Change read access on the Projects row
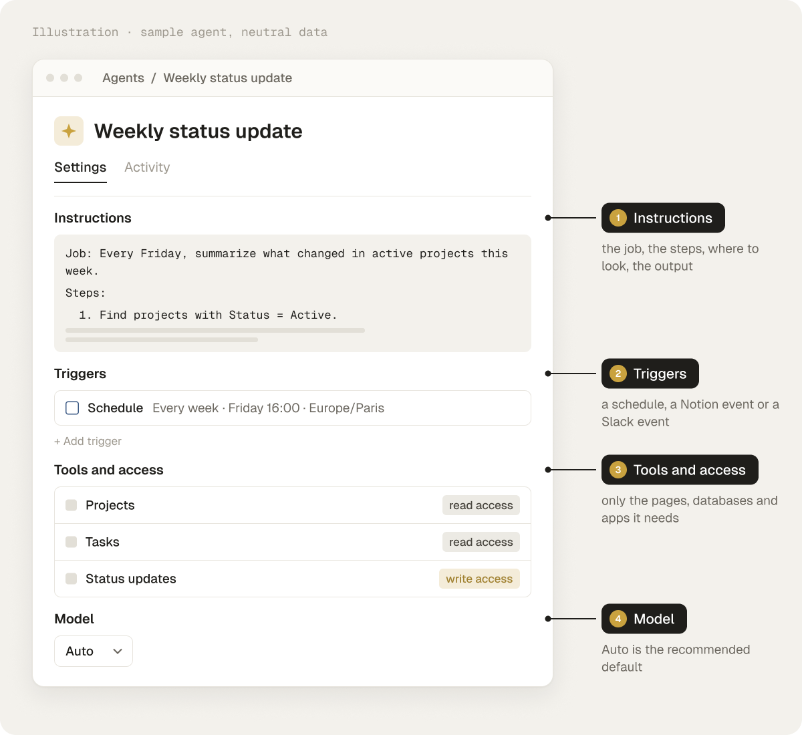 tap(481, 505)
